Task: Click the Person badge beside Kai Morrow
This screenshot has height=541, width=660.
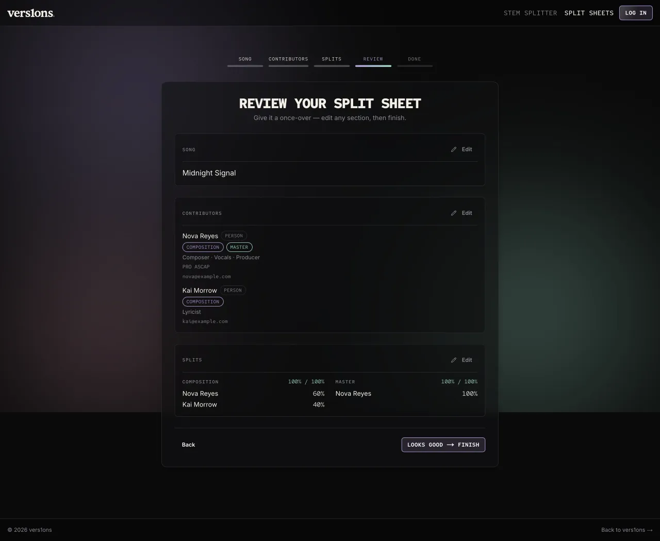Action: [233, 291]
